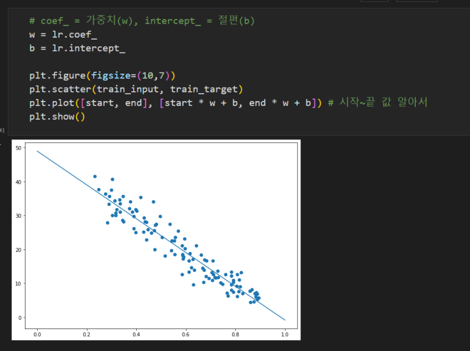
Task: Click inside the code cell editor area
Action: click(x=239, y=72)
